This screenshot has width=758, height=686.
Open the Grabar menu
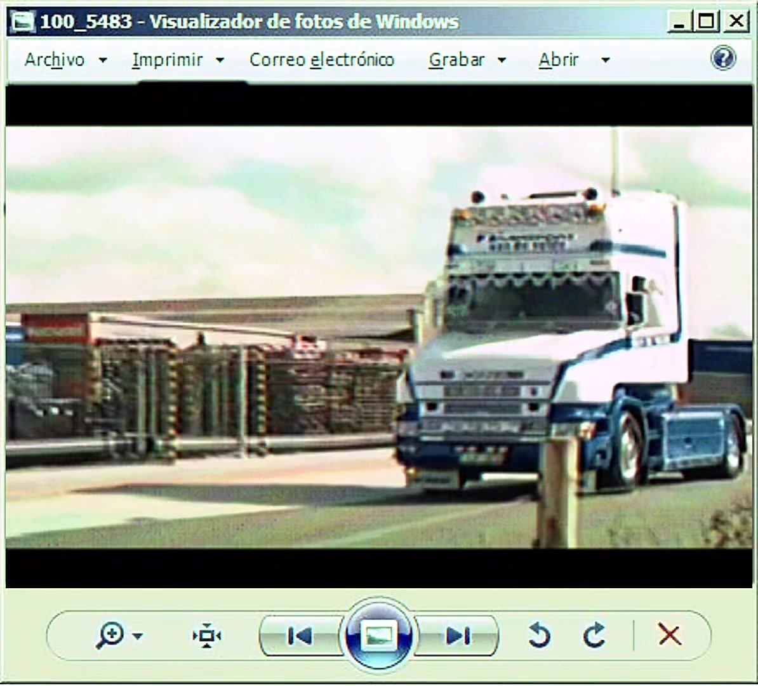click(x=456, y=60)
